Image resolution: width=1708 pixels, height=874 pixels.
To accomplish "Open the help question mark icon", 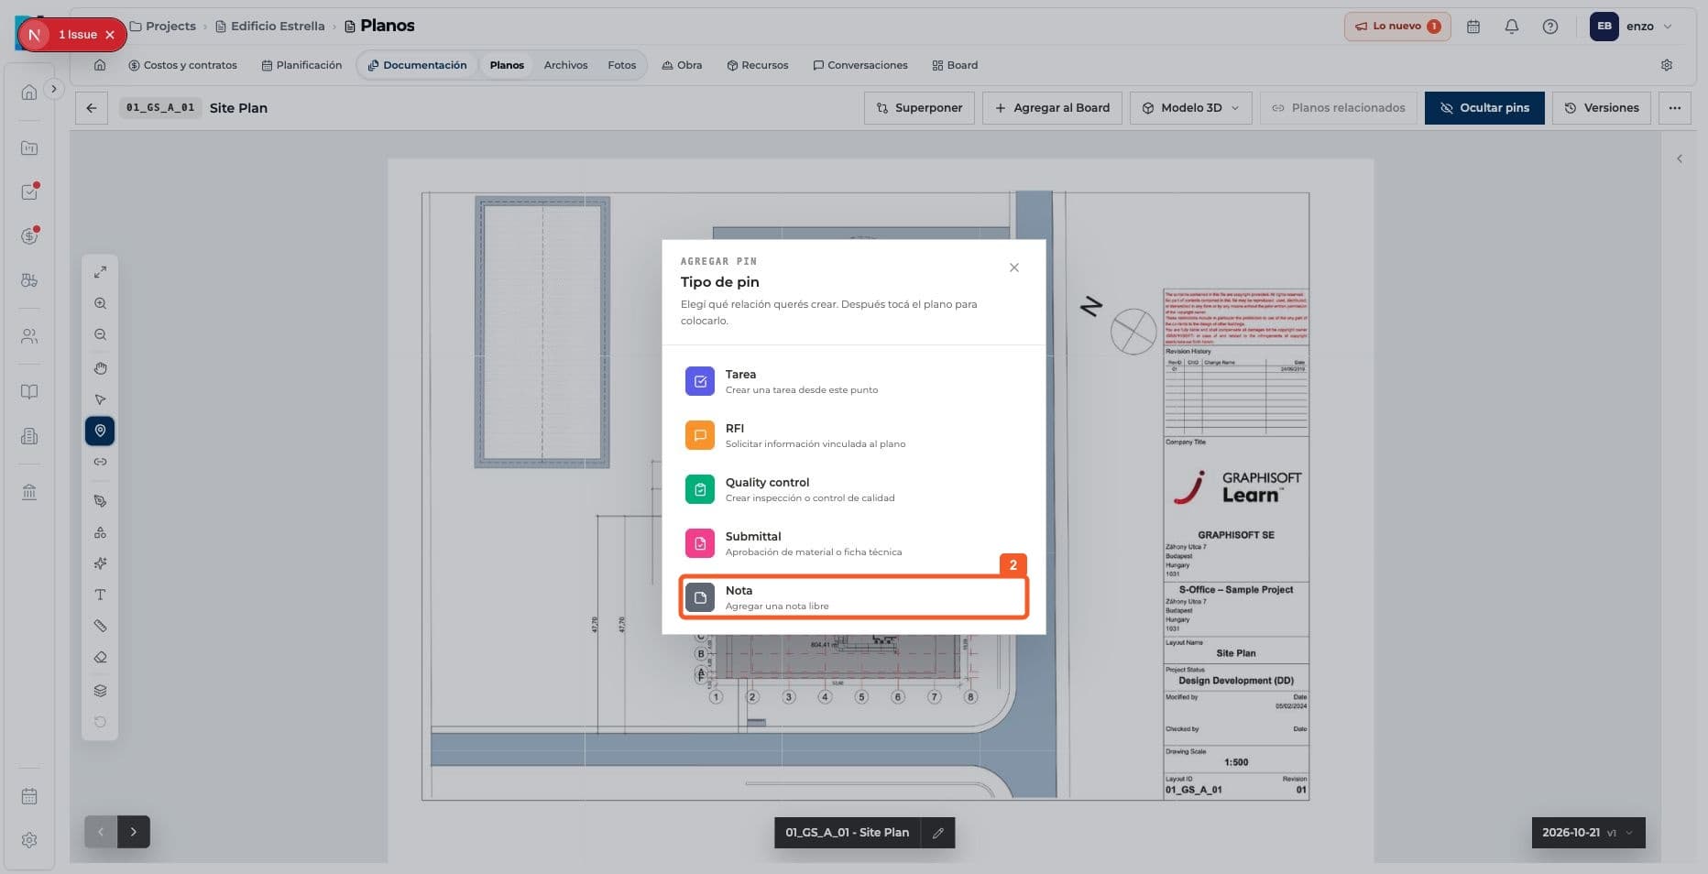I will (1550, 27).
